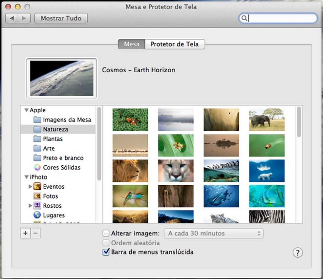The height and width of the screenshot is (279, 323).
Task: Click the help question mark button
Action: click(297, 252)
